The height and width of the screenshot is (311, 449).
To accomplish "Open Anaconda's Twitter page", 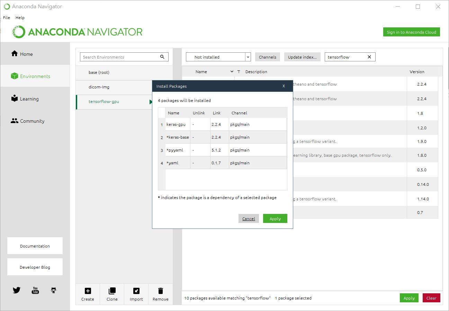I will coord(17,290).
